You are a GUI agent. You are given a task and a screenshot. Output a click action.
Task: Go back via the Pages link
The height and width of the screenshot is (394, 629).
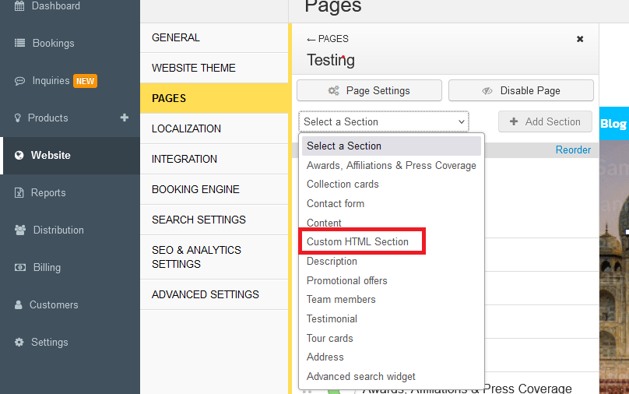pos(328,39)
